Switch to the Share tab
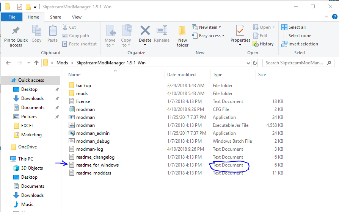 coord(56,17)
